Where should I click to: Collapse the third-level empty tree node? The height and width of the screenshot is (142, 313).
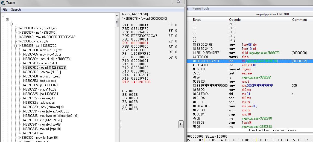tap(11, 24)
